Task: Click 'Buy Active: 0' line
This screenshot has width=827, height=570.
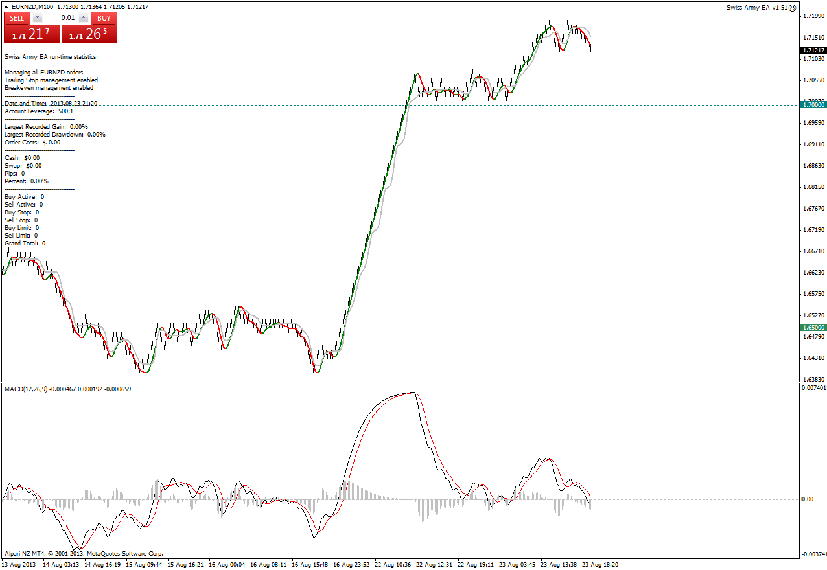Action: 24,197
